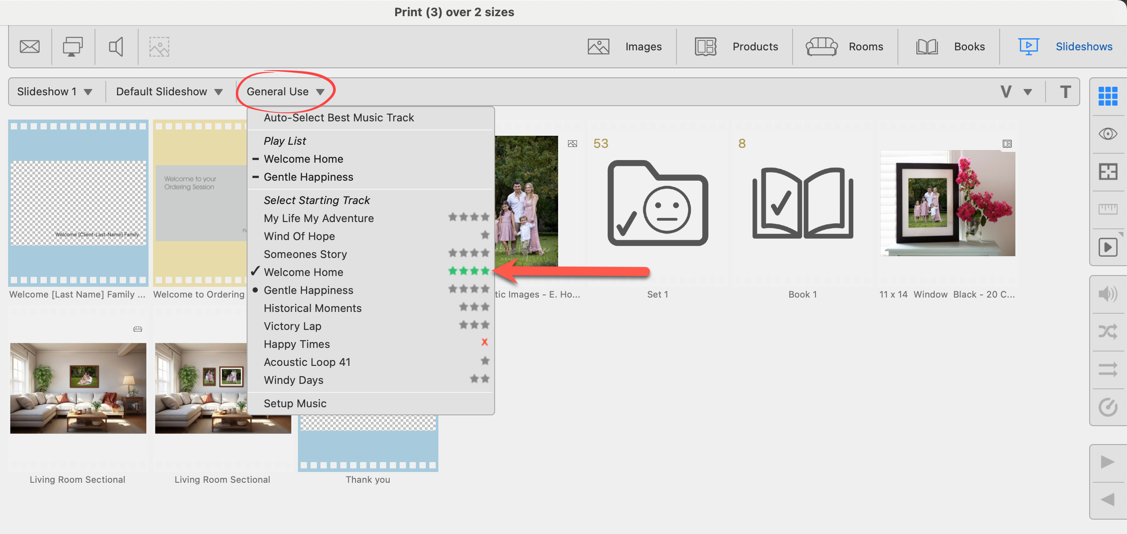Select Someones Story as starting track
This screenshot has height=534, width=1127.
305,254
